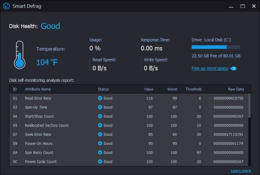Click the Read Speed 0 B/s value
The width and height of the screenshot is (260, 175).
pyautogui.click(x=100, y=68)
